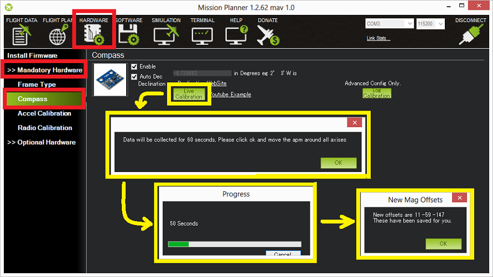Click OK in the data collection dialog
Image resolution: width=493 pixels, height=277 pixels.
[339, 163]
